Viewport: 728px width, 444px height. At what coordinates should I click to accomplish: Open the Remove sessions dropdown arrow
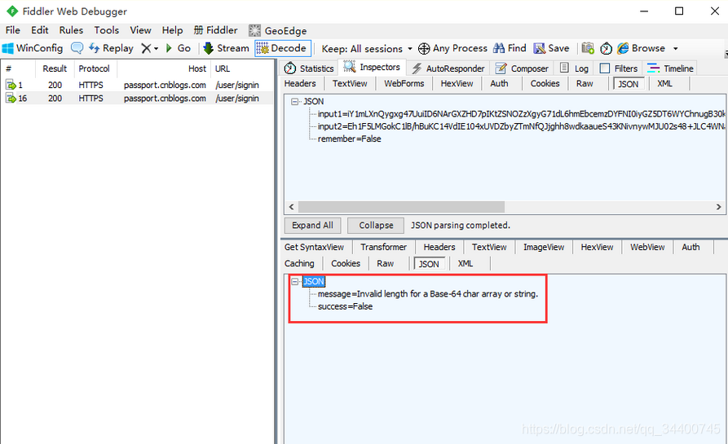156,49
